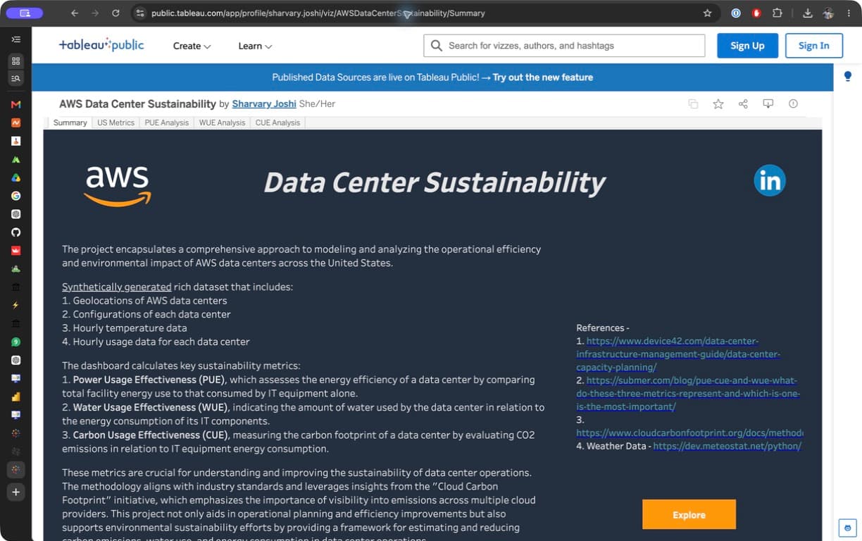Image resolution: width=862 pixels, height=541 pixels.
Task: Open the sidebar search list icon
Action: click(15, 78)
